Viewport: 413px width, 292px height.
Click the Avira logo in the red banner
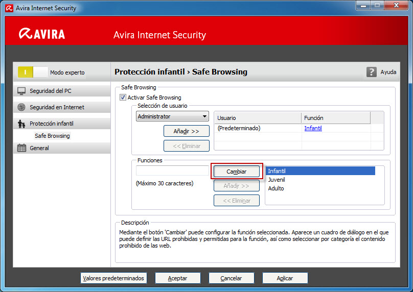coord(41,34)
